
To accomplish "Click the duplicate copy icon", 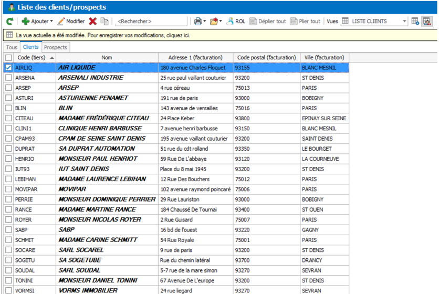I will [x=104, y=22].
